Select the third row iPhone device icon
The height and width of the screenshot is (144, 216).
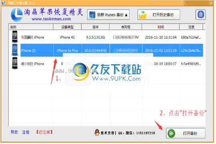tap(15, 63)
